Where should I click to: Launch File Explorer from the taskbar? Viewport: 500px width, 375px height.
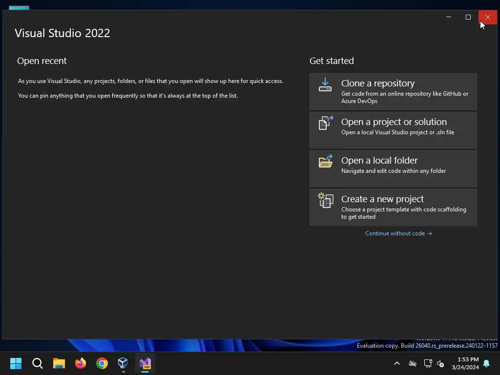59,363
